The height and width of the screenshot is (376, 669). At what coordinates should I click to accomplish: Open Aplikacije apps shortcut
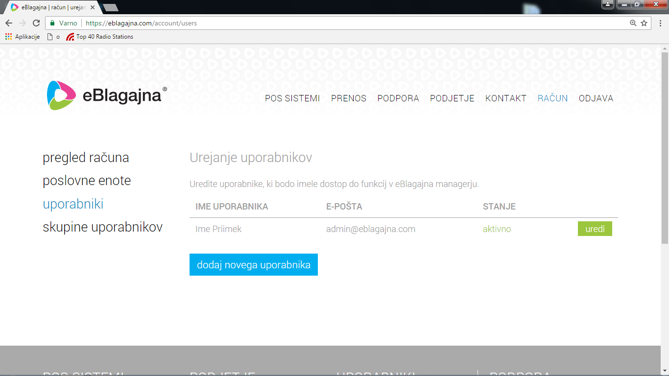(x=23, y=37)
